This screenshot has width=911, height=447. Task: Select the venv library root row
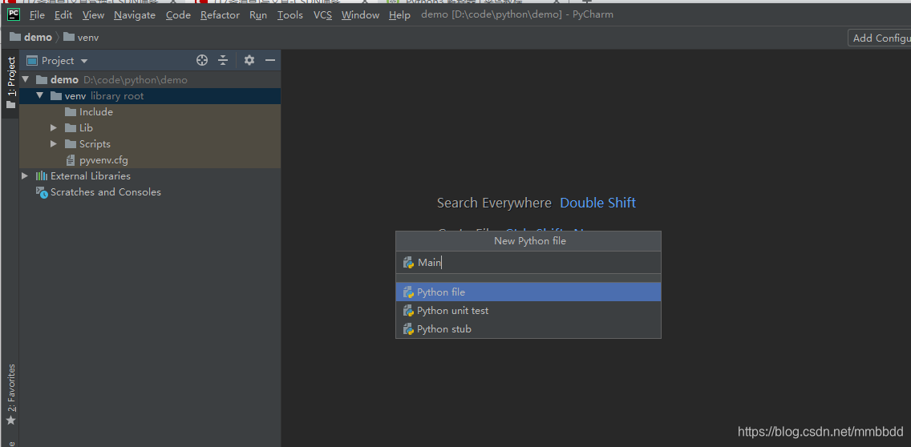[x=150, y=96]
